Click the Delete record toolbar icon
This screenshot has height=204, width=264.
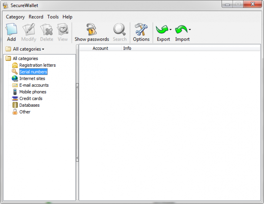(46, 29)
